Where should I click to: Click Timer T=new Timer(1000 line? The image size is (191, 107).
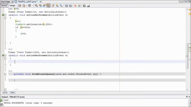(x=39, y=52)
